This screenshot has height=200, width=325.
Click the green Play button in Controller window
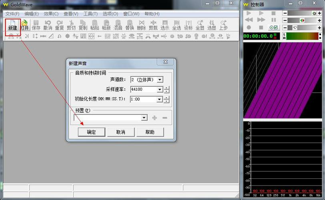tap(249, 13)
